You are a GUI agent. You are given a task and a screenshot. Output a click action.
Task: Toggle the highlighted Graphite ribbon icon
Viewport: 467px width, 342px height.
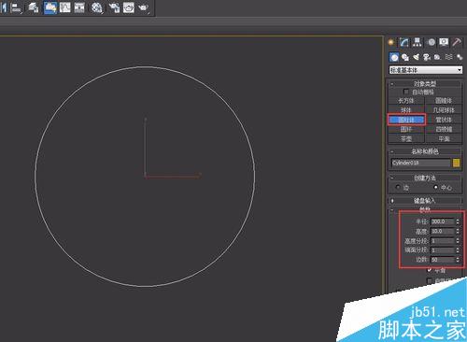pos(50,7)
